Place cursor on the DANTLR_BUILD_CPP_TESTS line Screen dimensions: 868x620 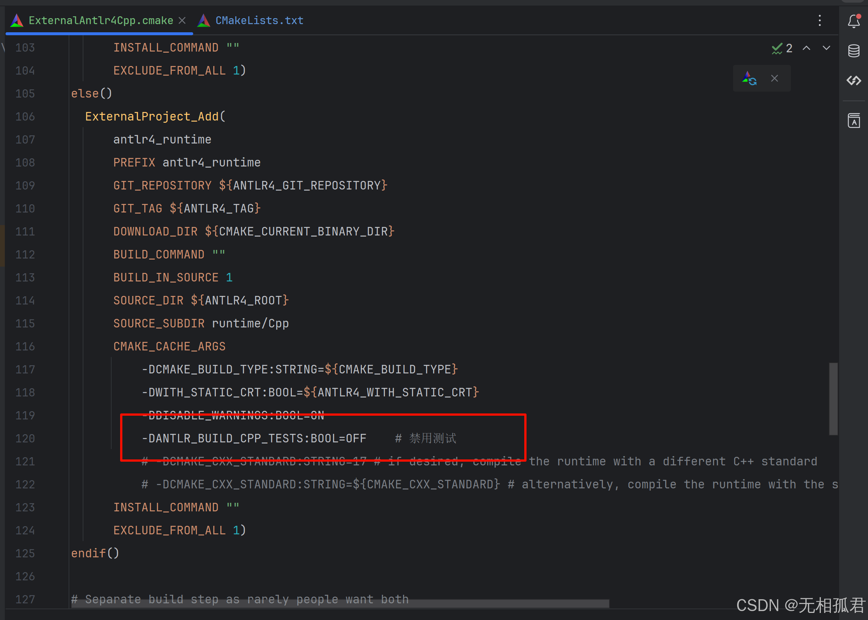point(254,438)
